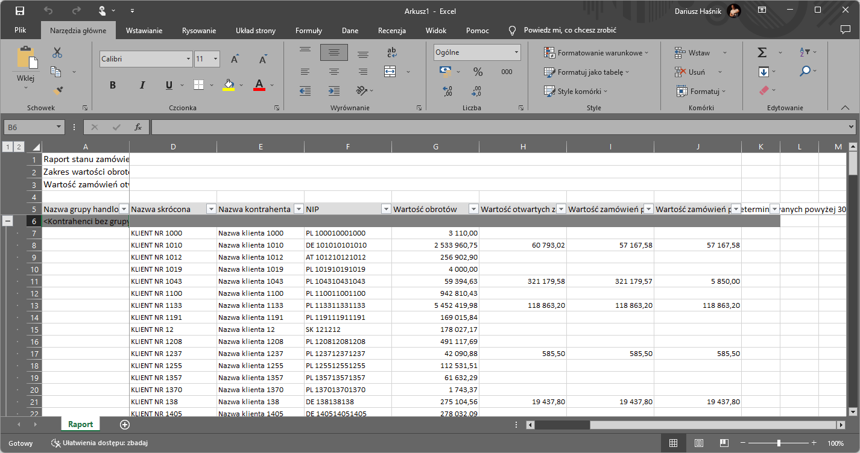Open the Calibri font name dropdown
Viewport: 860px width, 453px height.
(188, 59)
